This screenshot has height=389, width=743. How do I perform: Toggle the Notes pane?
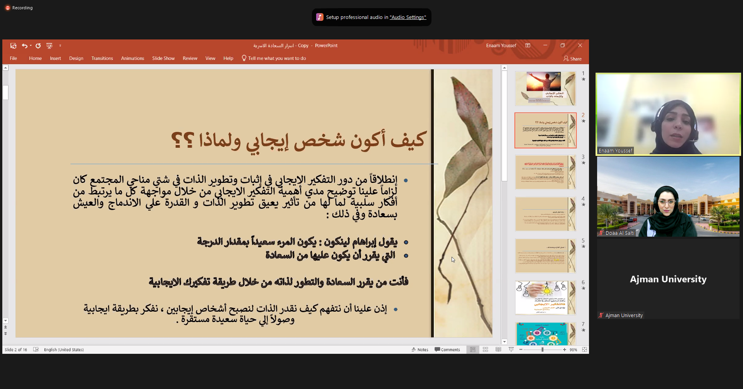pyautogui.click(x=420, y=350)
